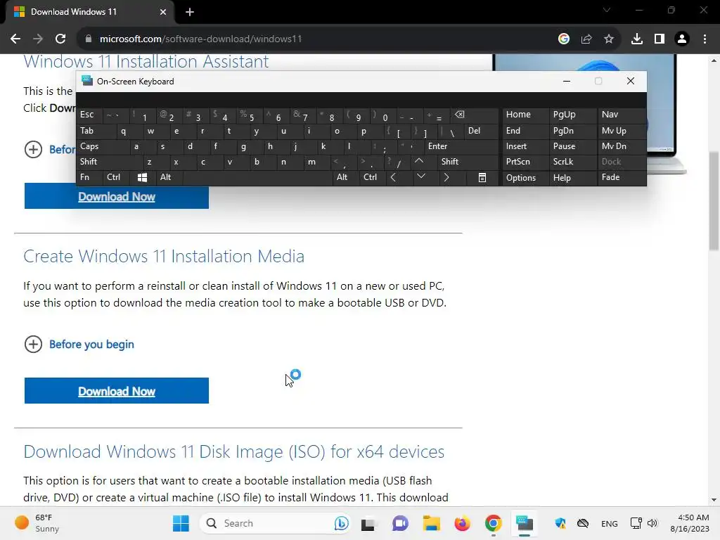Click the spacebar on the On-Screen Keyboard

pos(258,178)
